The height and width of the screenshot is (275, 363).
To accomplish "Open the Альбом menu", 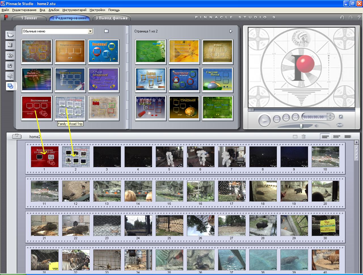I will coord(54,10).
